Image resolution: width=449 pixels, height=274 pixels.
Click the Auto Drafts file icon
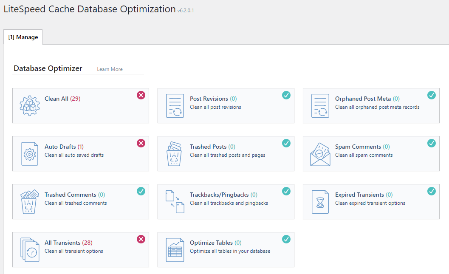30,154
